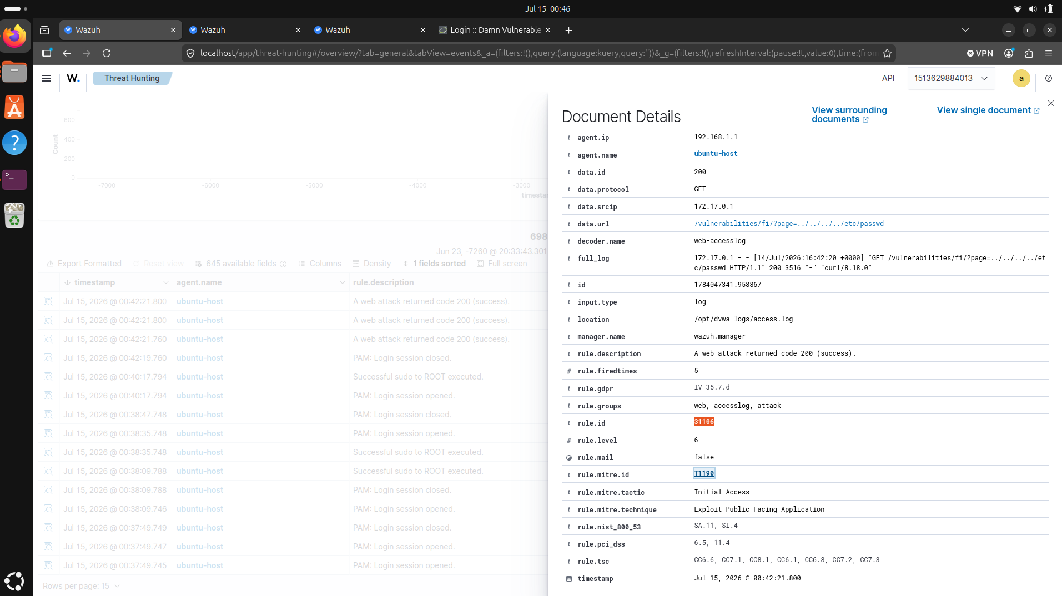Open Firefox extensions puzzle icon

point(1029,53)
